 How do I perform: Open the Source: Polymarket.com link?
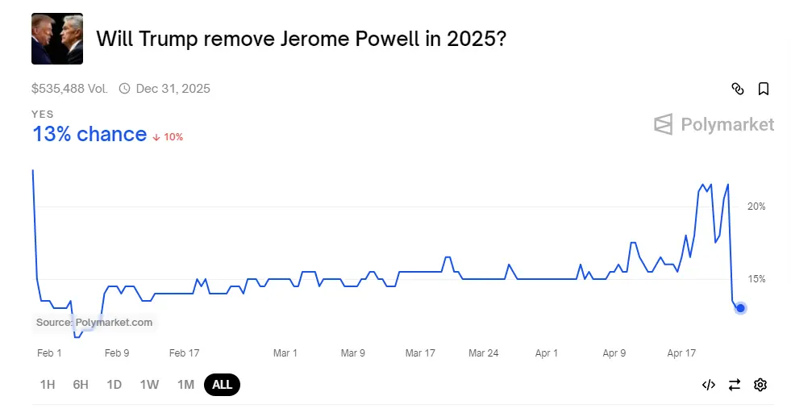click(94, 323)
